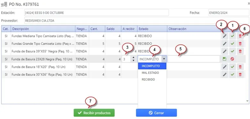Click the Fundas Grande Tipo Camiseta description
The height and width of the screenshot is (119, 250).
43,44
